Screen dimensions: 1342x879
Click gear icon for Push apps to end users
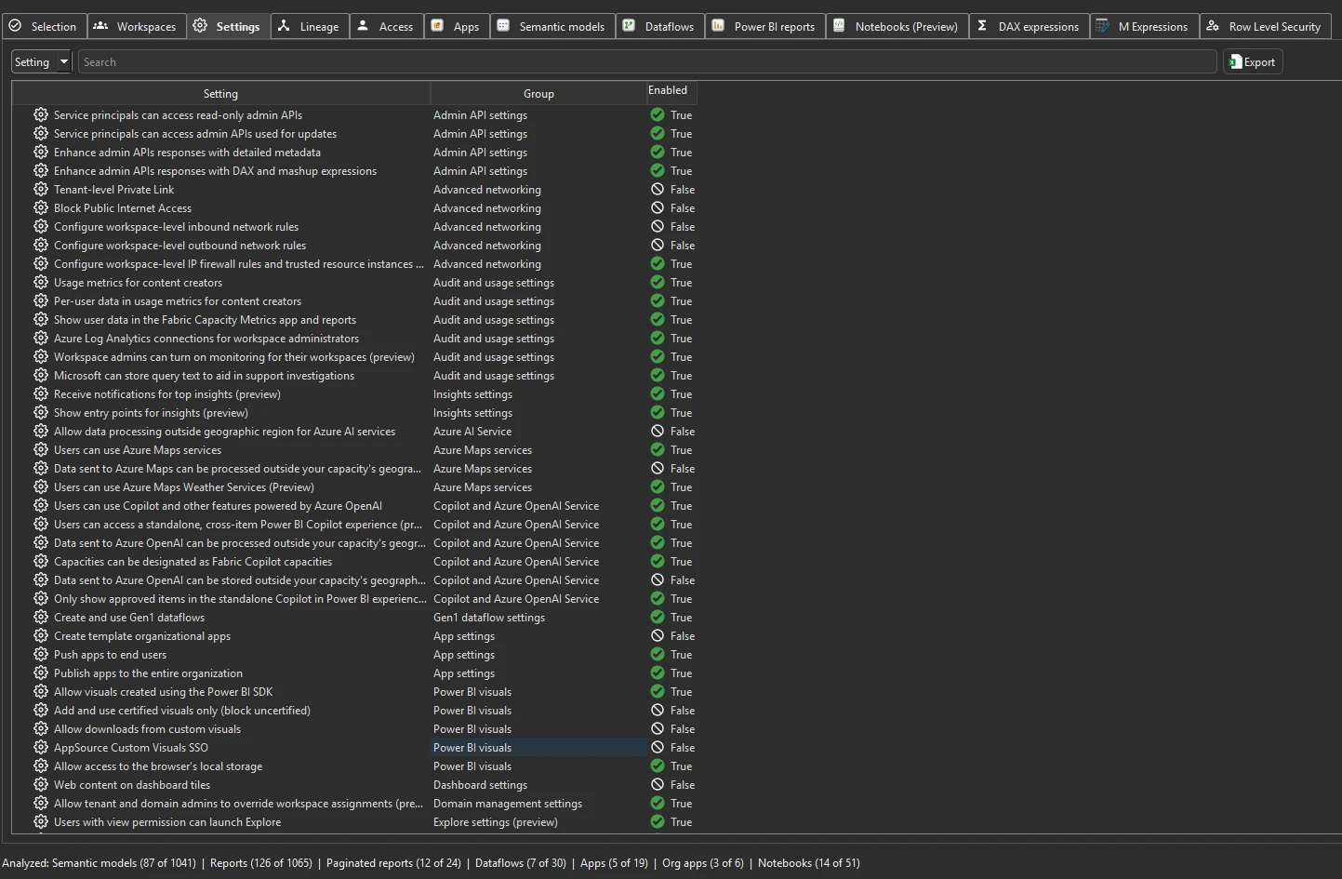point(41,654)
